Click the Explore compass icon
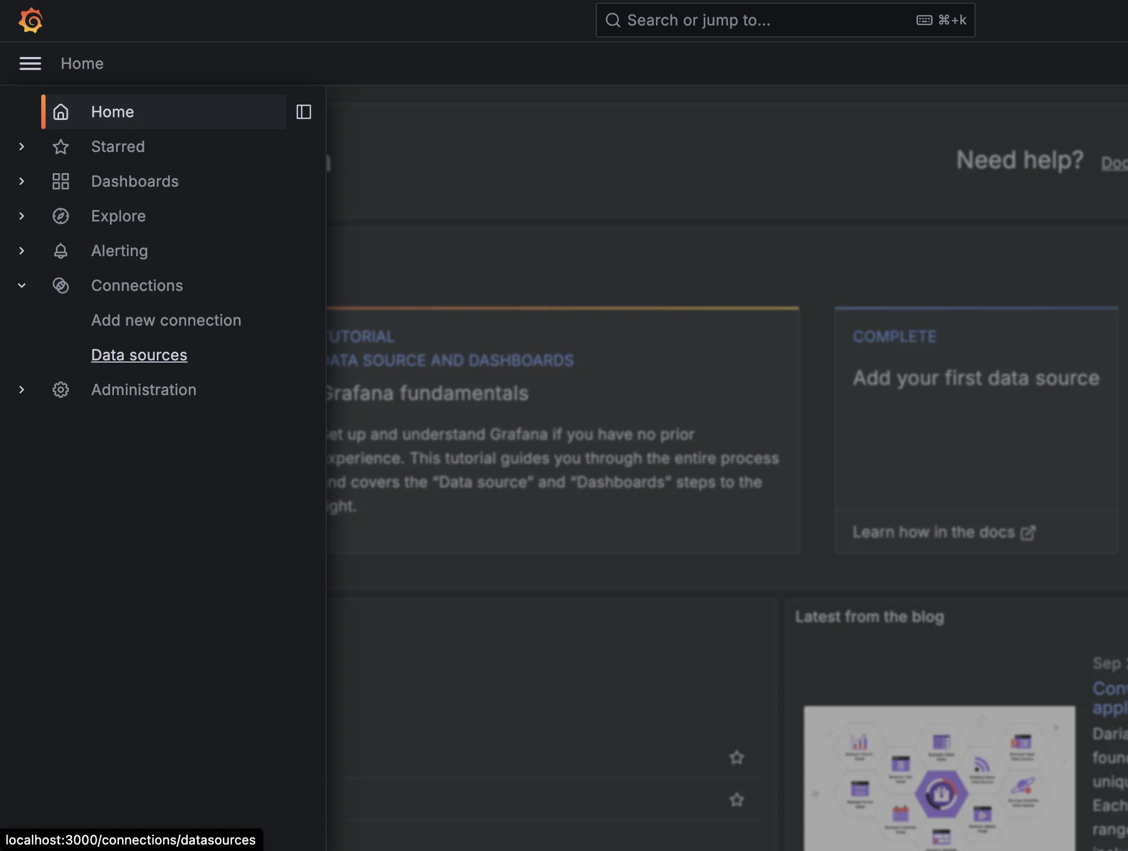The height and width of the screenshot is (851, 1128). 61,216
